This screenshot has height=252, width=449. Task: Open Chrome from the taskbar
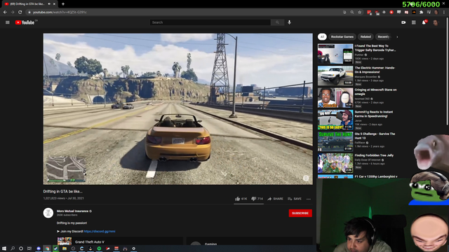click(47, 248)
